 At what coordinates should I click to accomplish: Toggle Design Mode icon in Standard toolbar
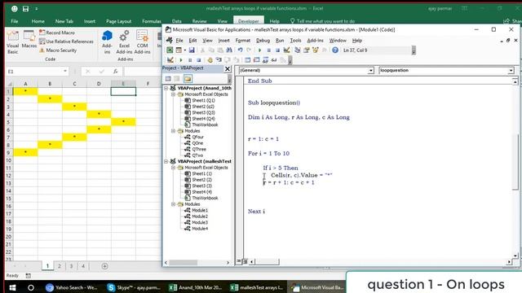click(286, 50)
